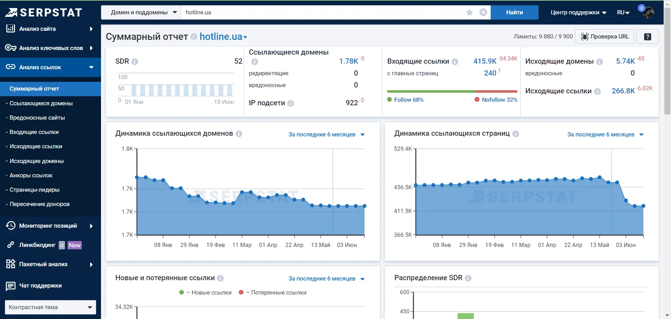This screenshot has height=319, width=671.
Task: Click the favorite star icon in search bar
Action: pyautogui.click(x=469, y=13)
